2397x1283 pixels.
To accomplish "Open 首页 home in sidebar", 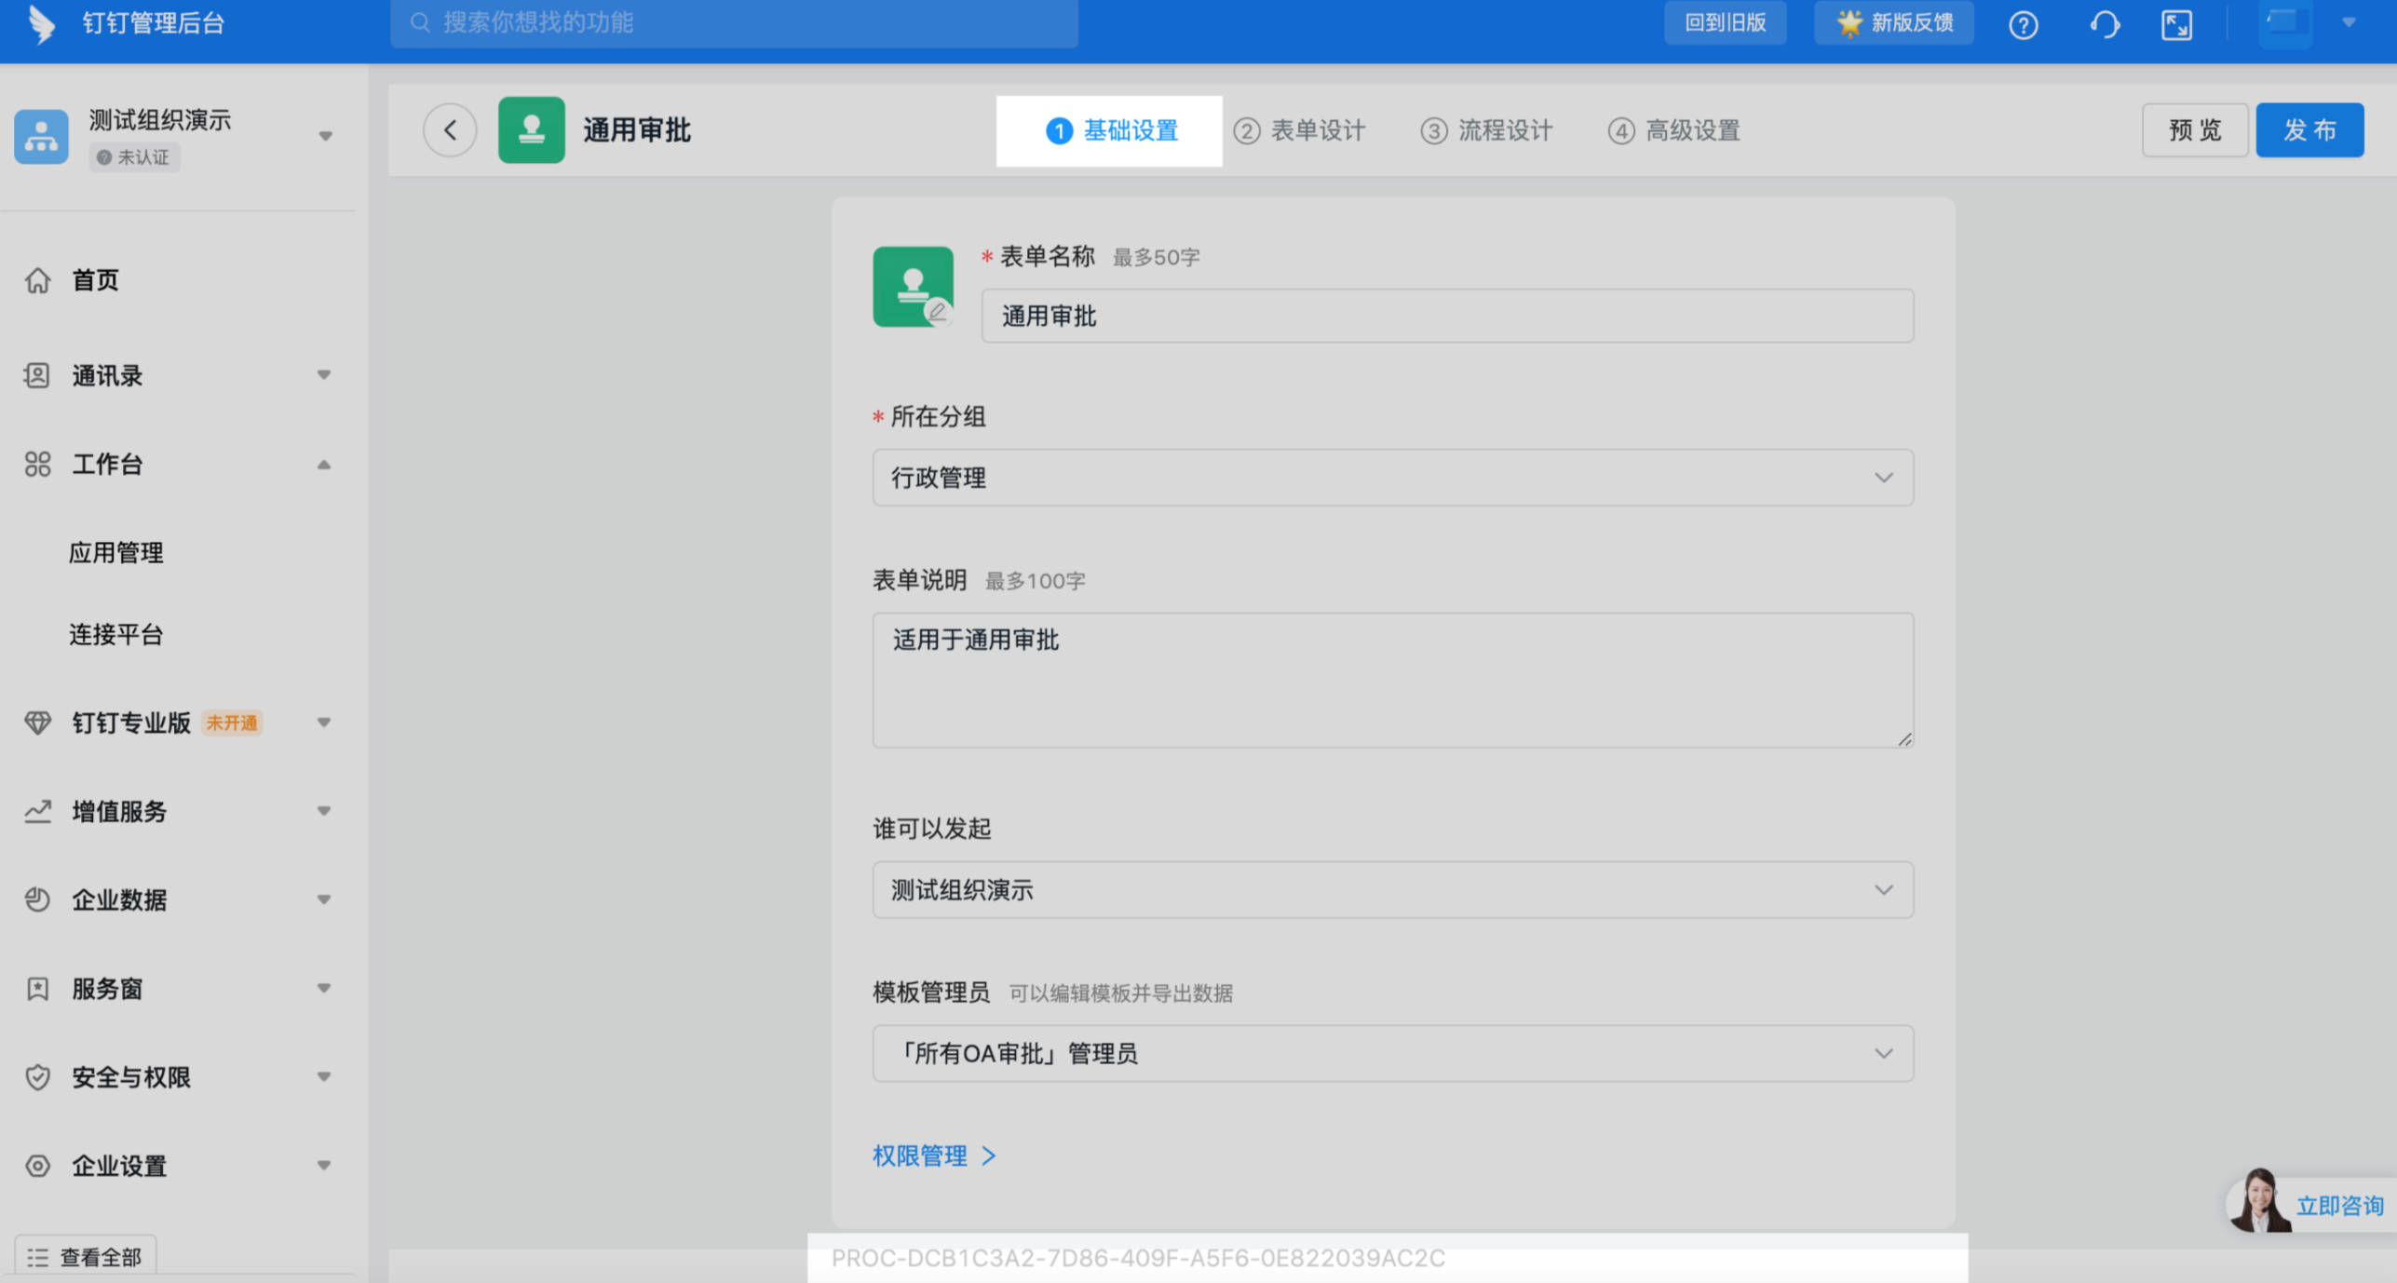I will [95, 280].
